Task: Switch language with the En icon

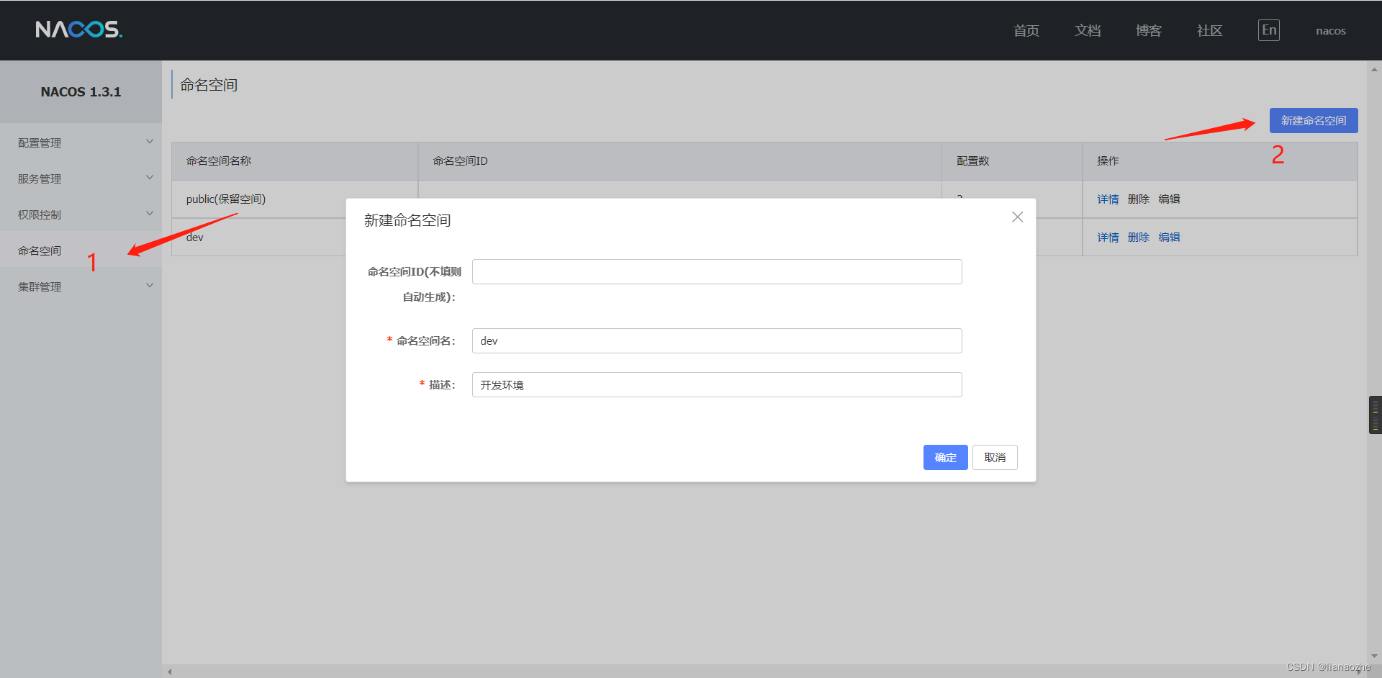Action: tap(1268, 30)
